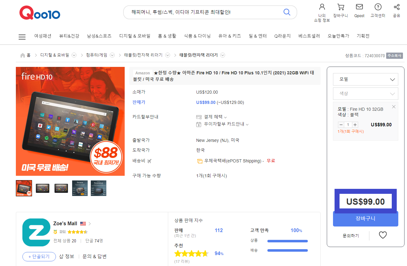Select second product thumbnail
The height and width of the screenshot is (266, 407).
click(x=43, y=188)
